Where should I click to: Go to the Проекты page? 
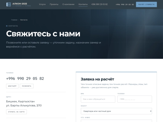coord(54,4)
